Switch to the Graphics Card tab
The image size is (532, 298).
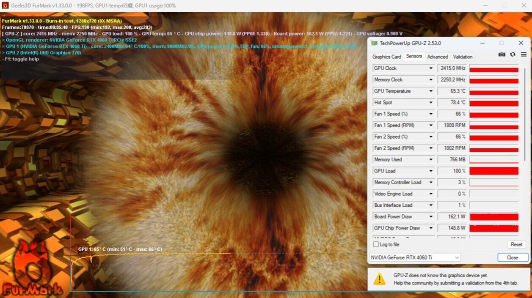click(x=386, y=57)
